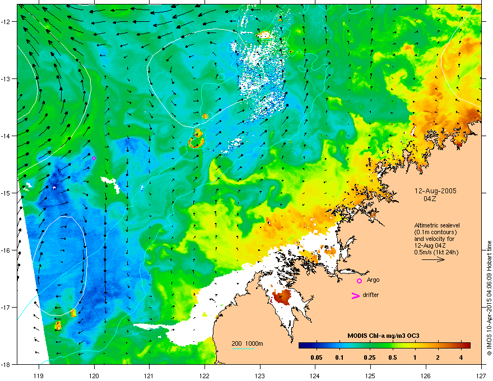Click the '04Z' time label
The image size is (493, 381).
(x=430, y=199)
